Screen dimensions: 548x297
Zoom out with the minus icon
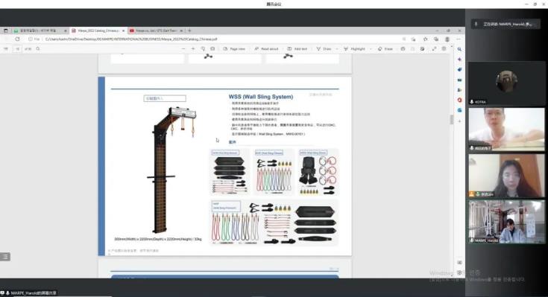(x=183, y=49)
